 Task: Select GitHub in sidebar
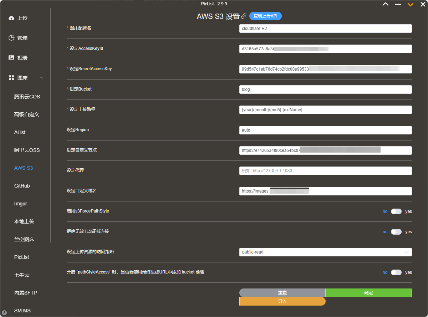coord(22,186)
